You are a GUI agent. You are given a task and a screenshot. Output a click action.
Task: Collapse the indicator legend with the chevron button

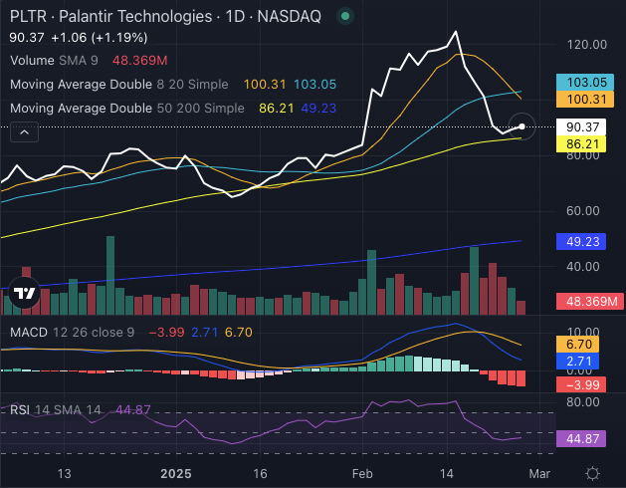coord(24,131)
